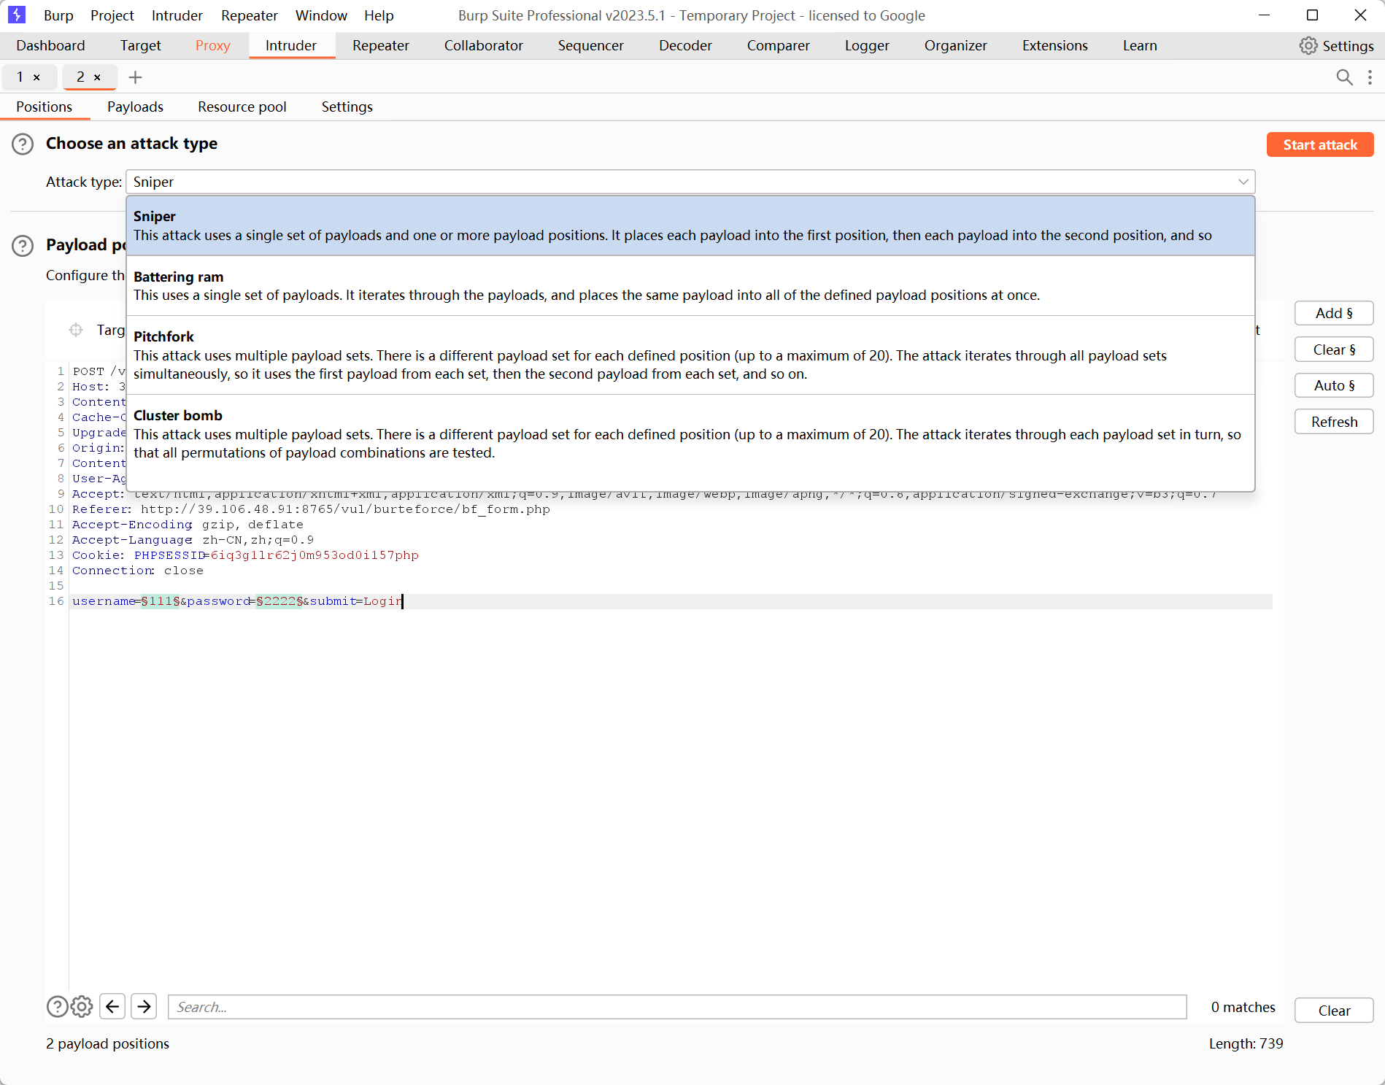Switch to the Logger tab
1385x1085 pixels.
(867, 45)
